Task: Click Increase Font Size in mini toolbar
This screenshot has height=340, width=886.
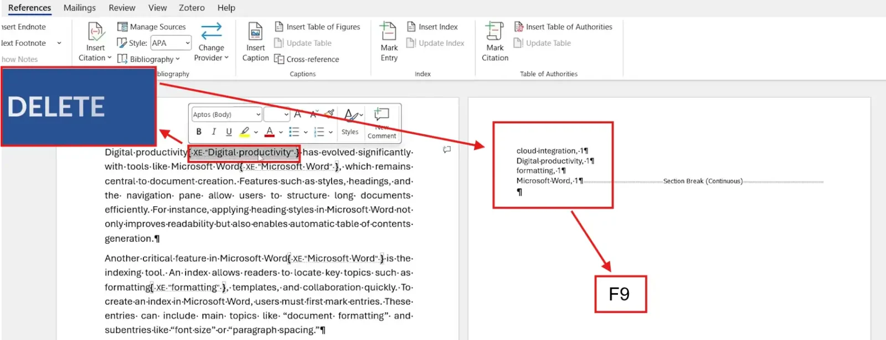Action: click(298, 114)
